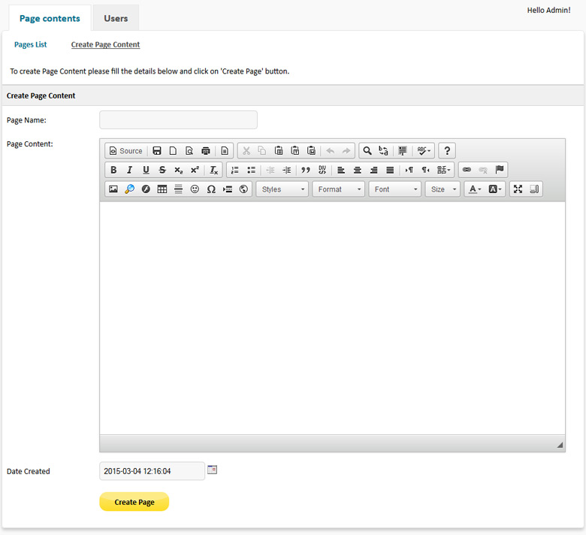Open the Background Color picker

495,189
